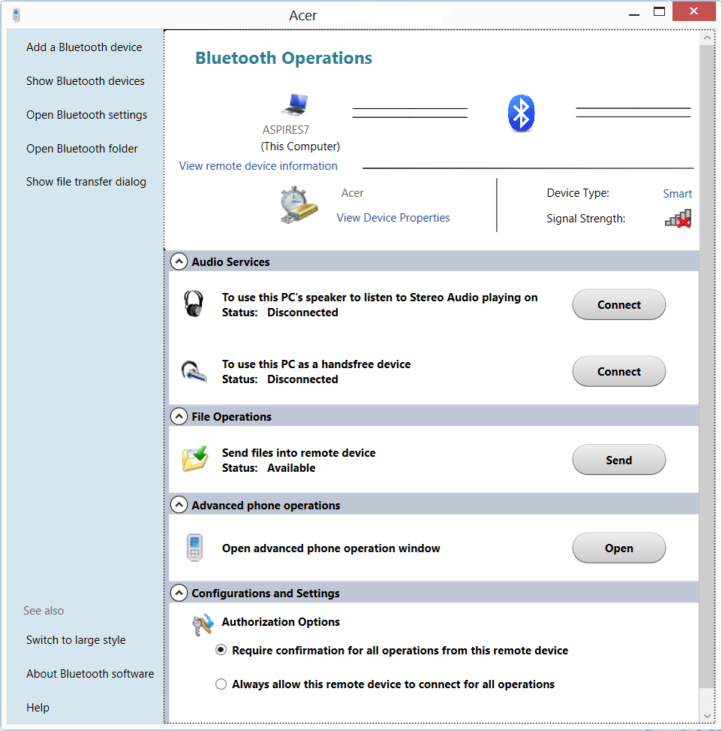Click View remote device information link
This screenshot has height=731, width=722.
click(258, 166)
